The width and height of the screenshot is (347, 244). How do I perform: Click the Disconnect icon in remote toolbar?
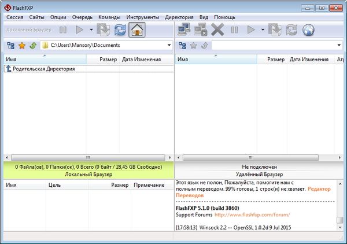tap(201, 29)
